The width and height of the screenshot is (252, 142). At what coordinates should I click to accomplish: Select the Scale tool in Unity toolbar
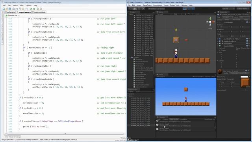pyautogui.click(x=143, y=9)
